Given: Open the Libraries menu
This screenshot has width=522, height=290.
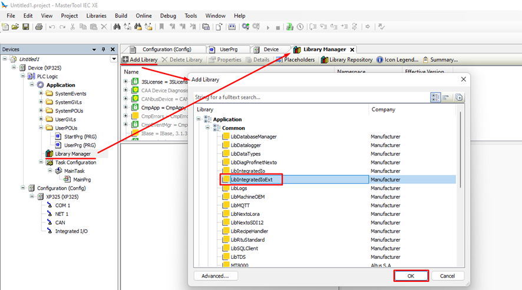Looking at the screenshot, I should coord(96,16).
